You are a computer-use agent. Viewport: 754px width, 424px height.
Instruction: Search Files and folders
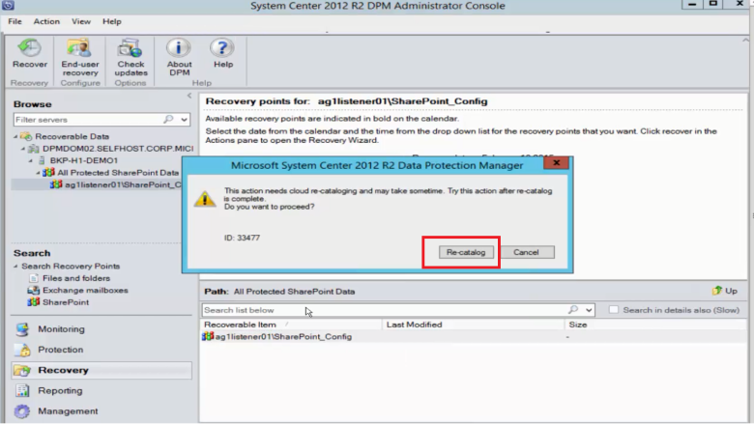pyautogui.click(x=76, y=278)
